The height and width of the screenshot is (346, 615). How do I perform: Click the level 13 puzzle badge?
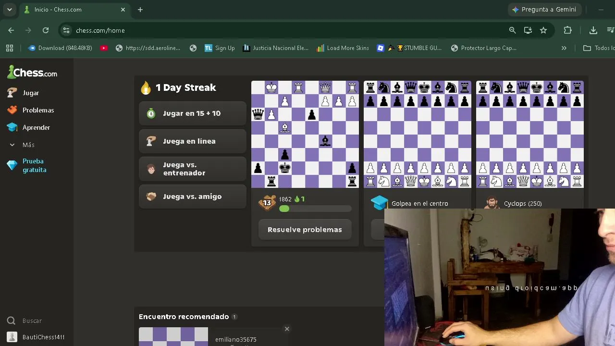[x=267, y=203]
